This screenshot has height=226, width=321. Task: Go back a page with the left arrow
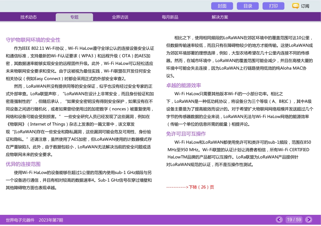tap(279, 220)
